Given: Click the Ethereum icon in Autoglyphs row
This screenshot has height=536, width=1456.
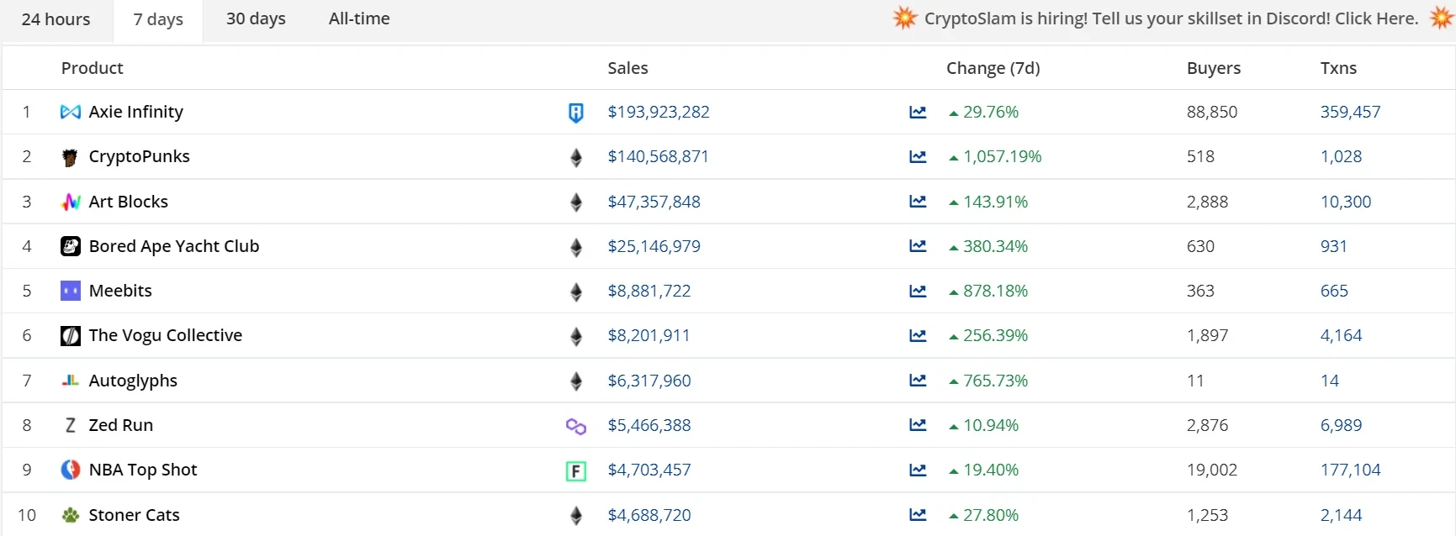Looking at the screenshot, I should coord(575,381).
